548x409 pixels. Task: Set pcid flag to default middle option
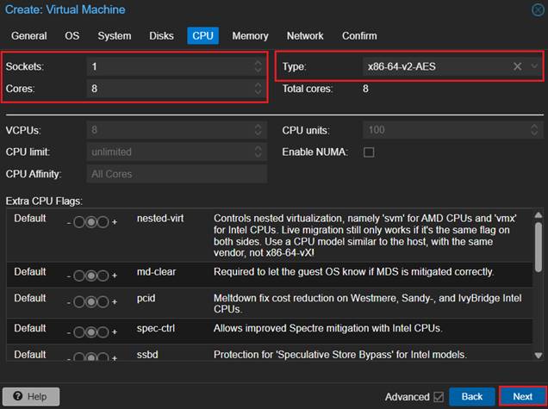tap(91, 300)
